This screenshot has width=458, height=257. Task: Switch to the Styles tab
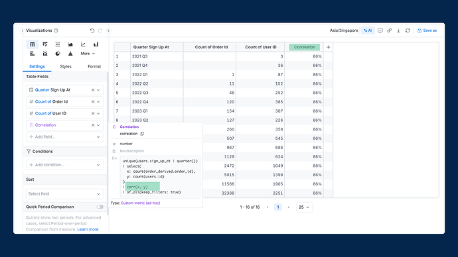(66, 66)
